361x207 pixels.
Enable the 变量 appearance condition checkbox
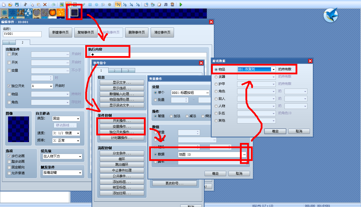9,71
